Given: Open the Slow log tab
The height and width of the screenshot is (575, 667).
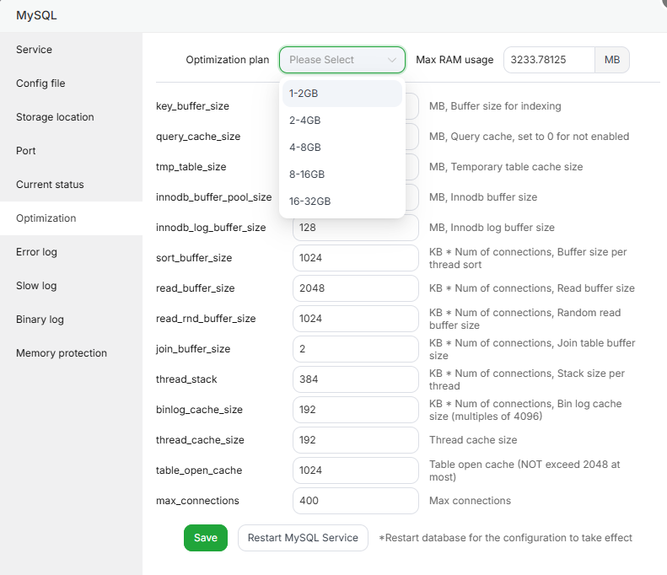Looking at the screenshot, I should [x=71, y=286].
